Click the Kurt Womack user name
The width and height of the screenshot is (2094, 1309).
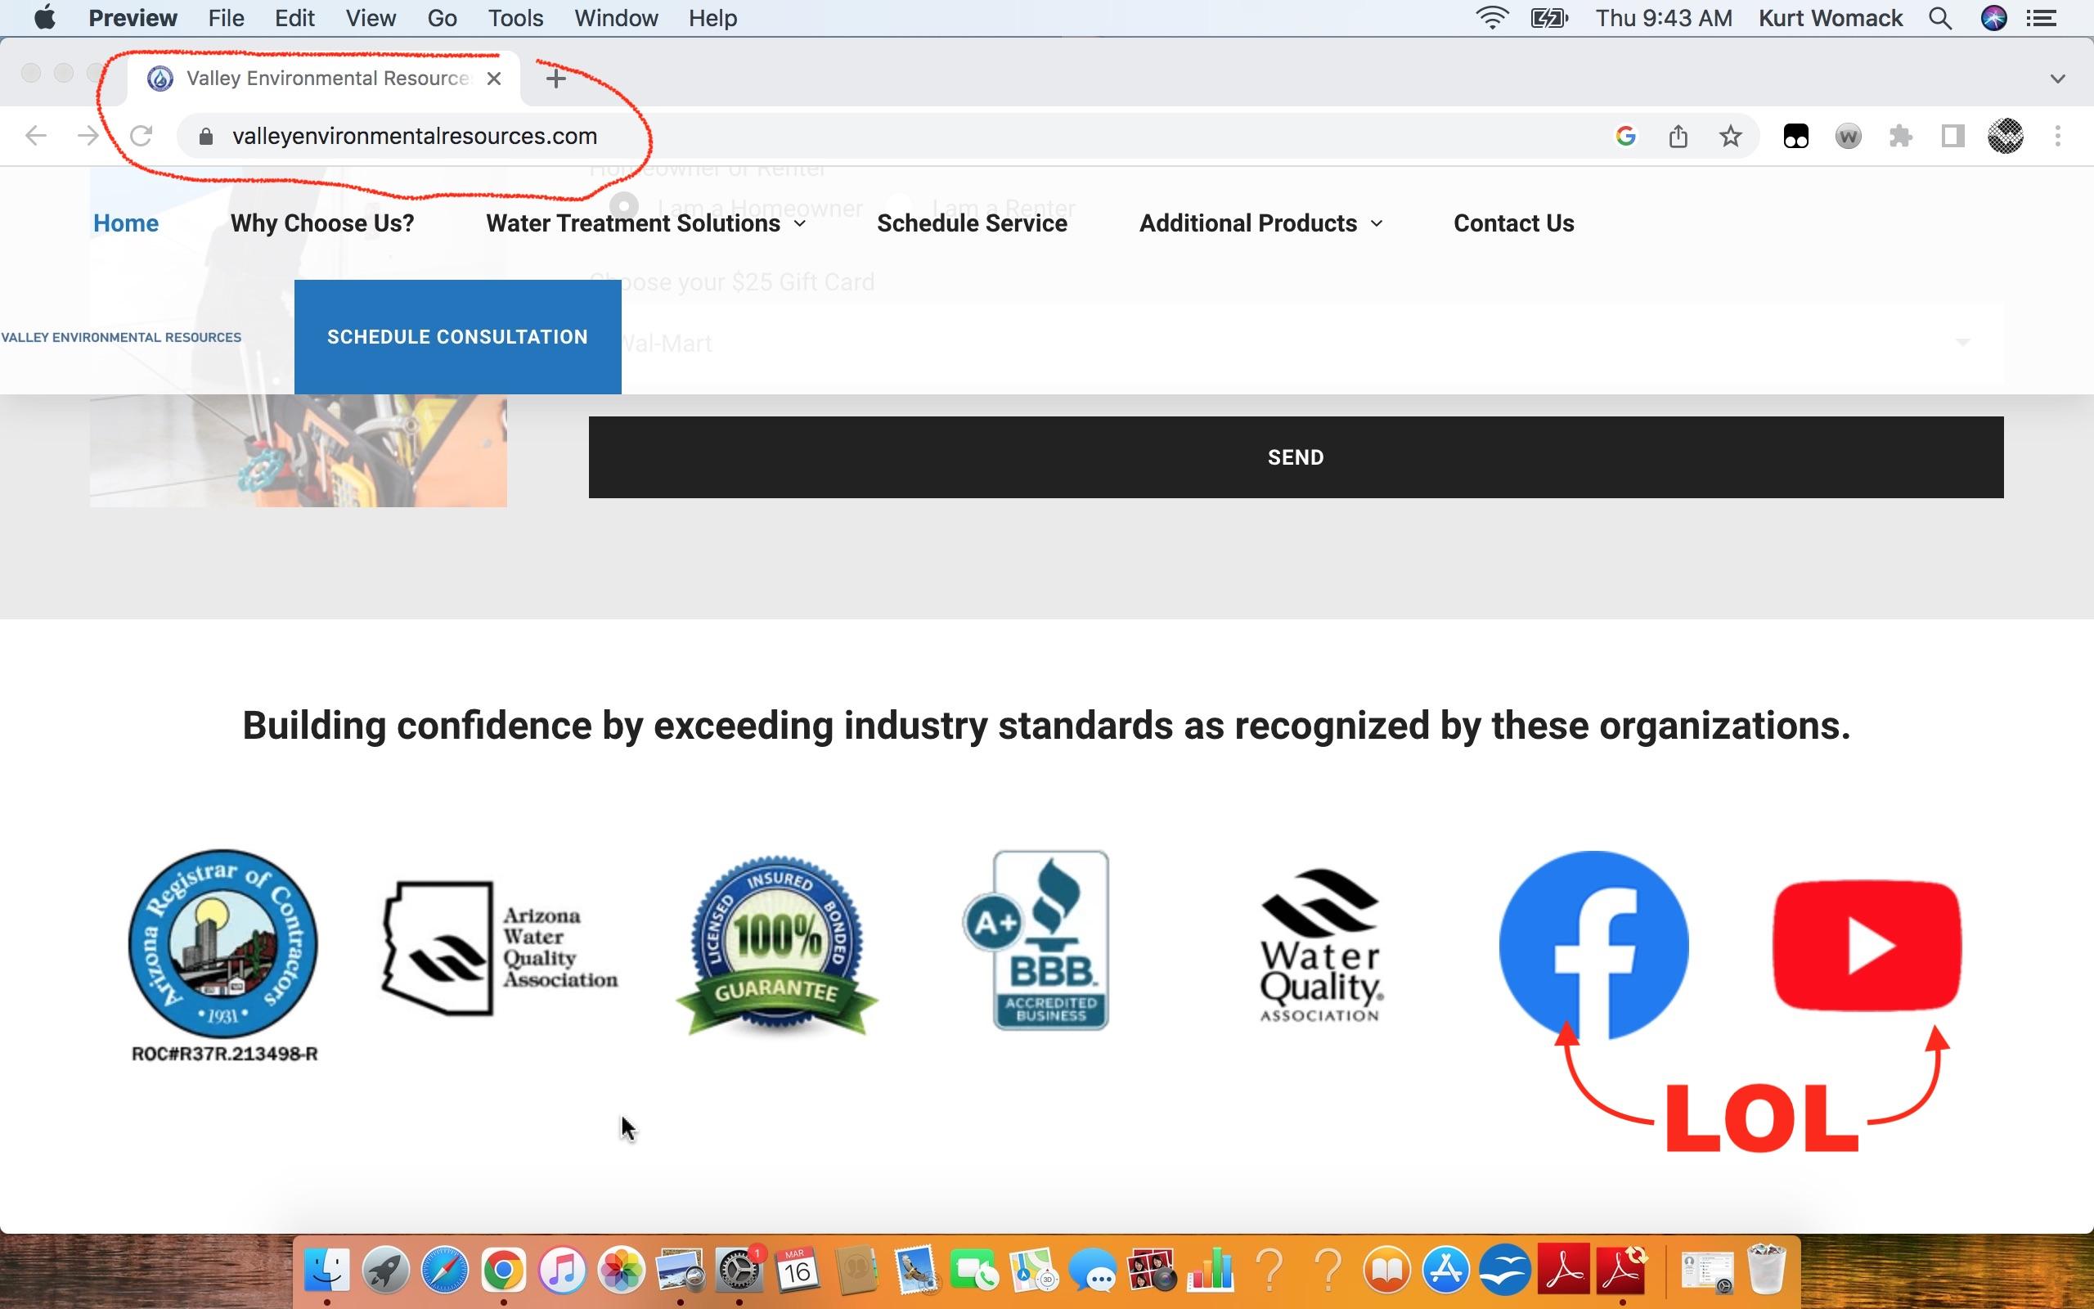[1830, 18]
